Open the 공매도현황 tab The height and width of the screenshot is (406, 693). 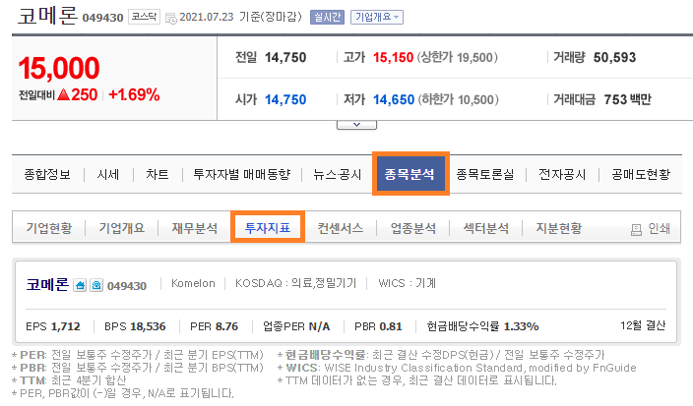click(641, 174)
